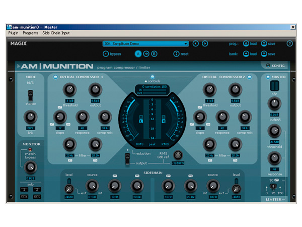Open the Programs menu
302x227 pixels.
(30, 33)
